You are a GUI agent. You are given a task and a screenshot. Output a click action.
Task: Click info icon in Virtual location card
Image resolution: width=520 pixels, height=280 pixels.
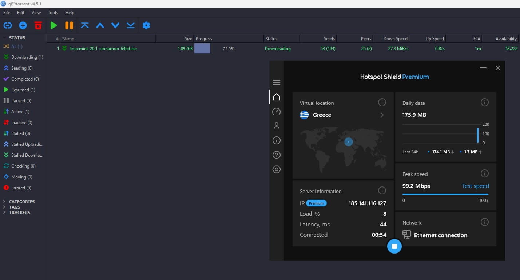tap(382, 103)
